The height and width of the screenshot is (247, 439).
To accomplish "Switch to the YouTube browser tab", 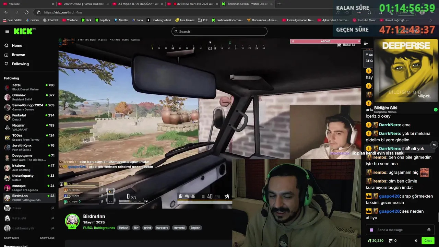I will point(28,4).
